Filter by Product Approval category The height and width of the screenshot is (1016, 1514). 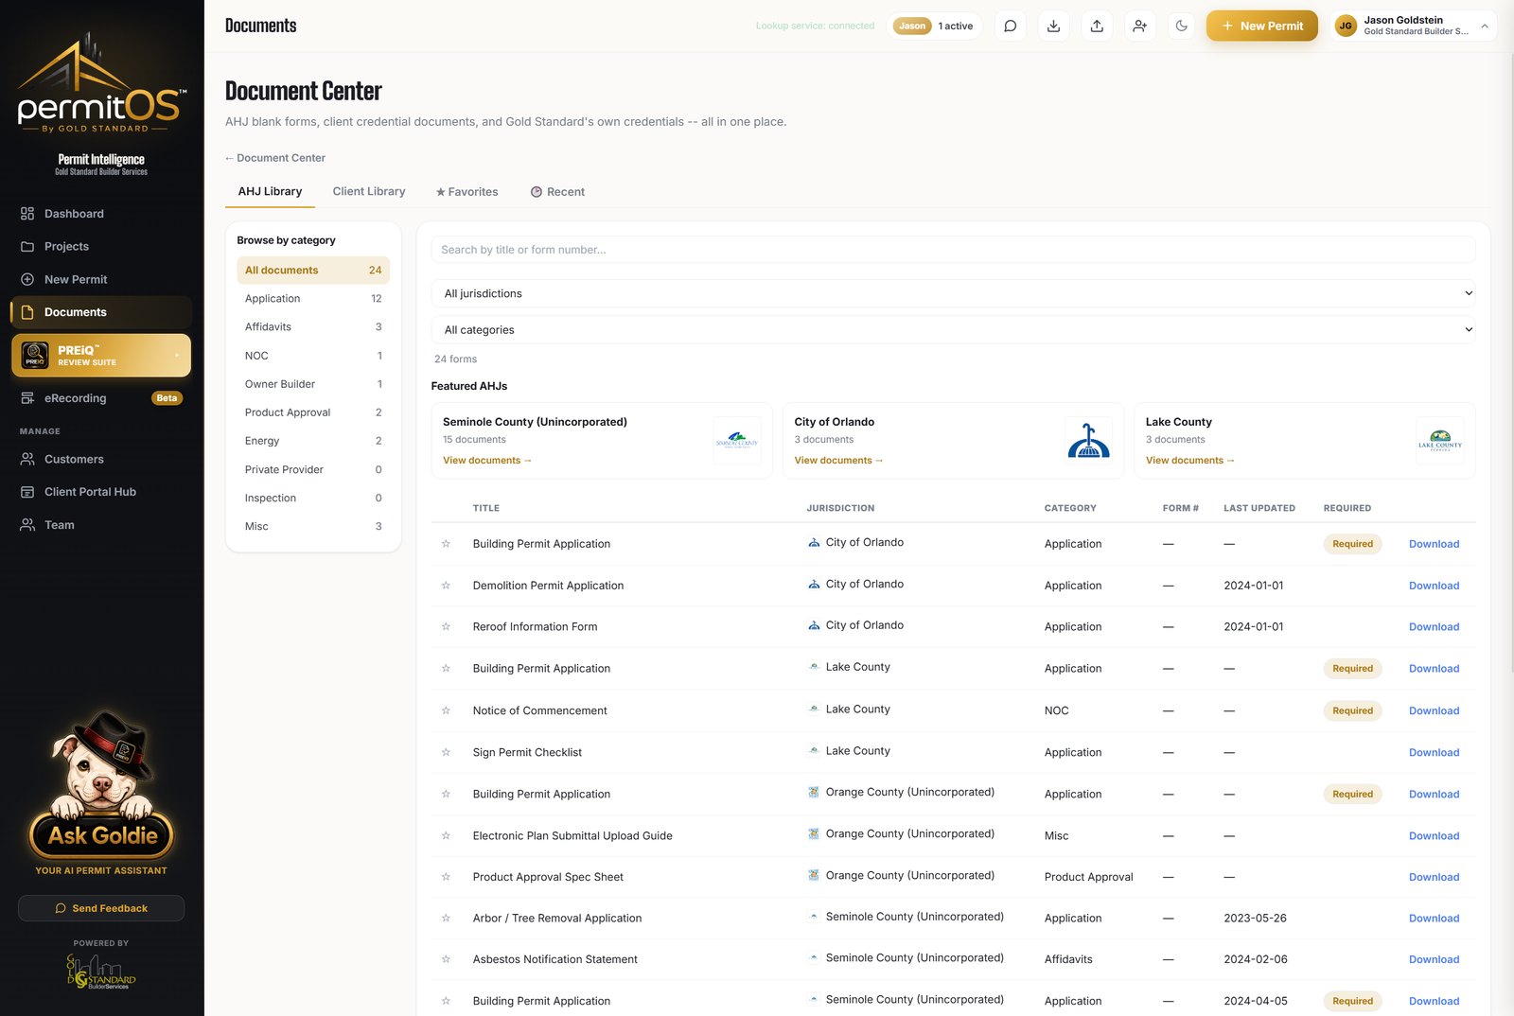(x=313, y=412)
